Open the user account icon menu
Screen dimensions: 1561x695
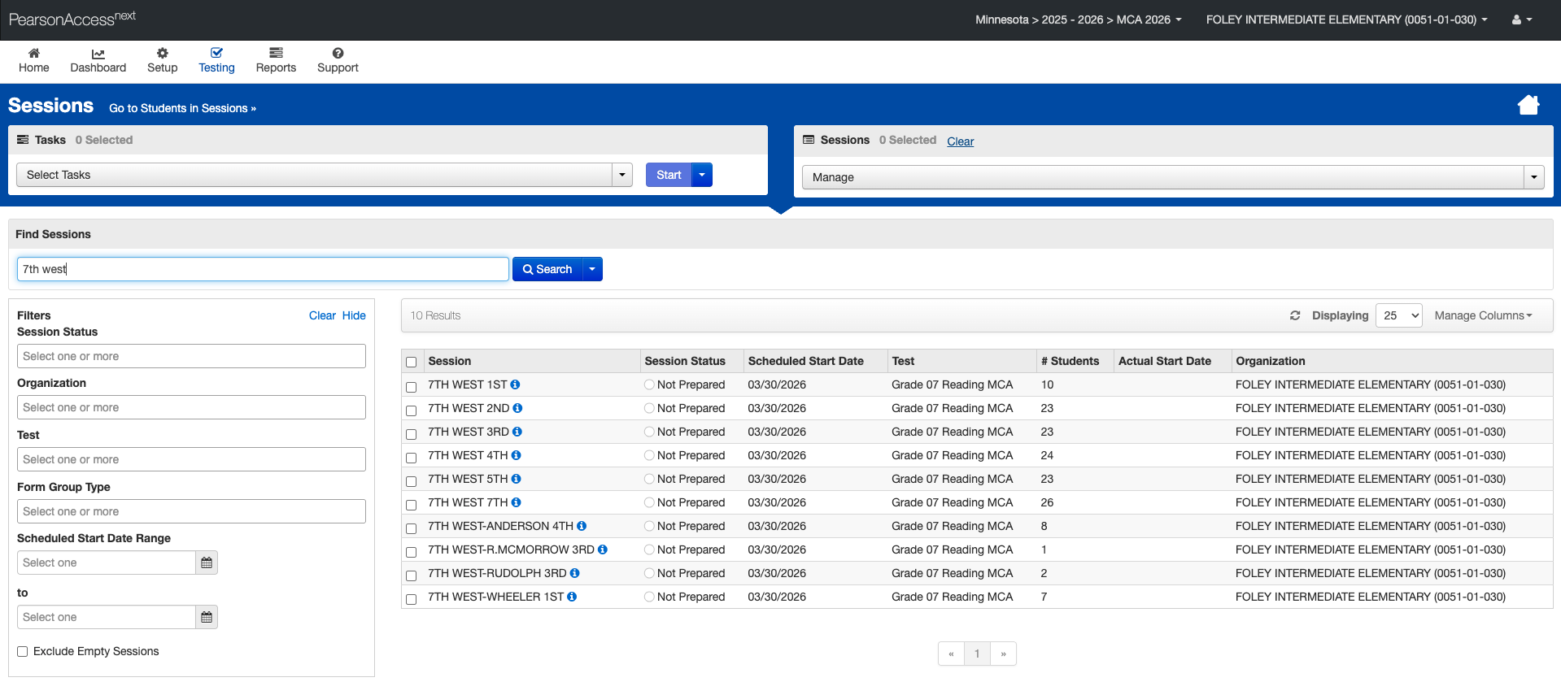(1521, 20)
